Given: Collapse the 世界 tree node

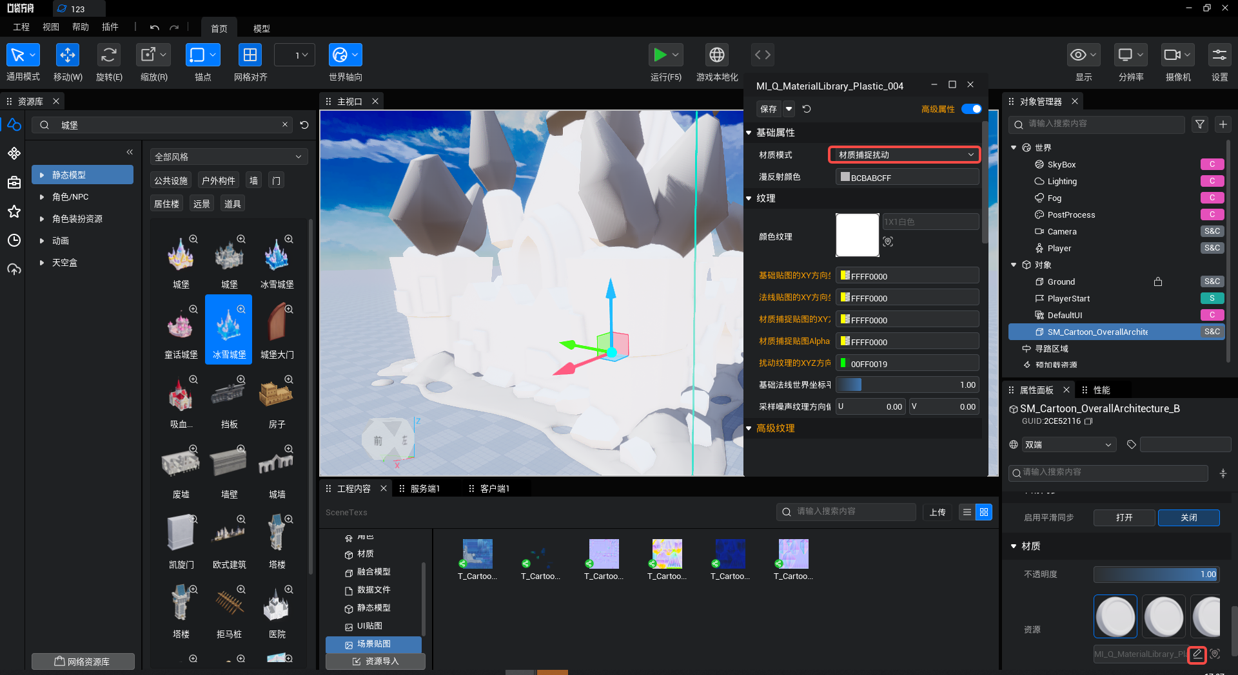Looking at the screenshot, I should [x=1014, y=147].
